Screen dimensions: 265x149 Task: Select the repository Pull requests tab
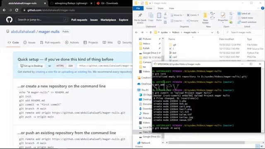50,42
